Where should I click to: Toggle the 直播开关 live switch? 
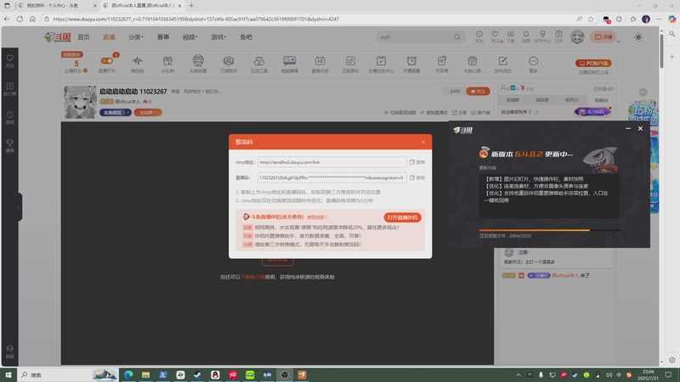point(107,64)
